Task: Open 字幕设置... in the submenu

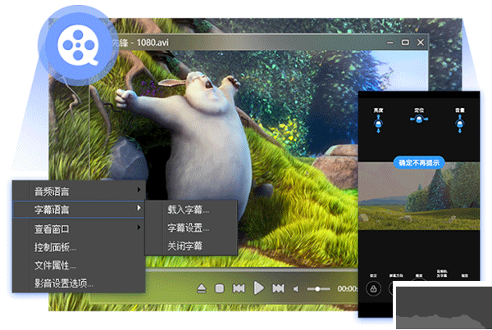Action: (x=191, y=228)
